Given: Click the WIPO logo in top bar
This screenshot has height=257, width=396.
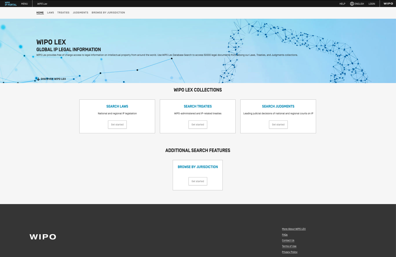Looking at the screenshot, I should point(388,4).
